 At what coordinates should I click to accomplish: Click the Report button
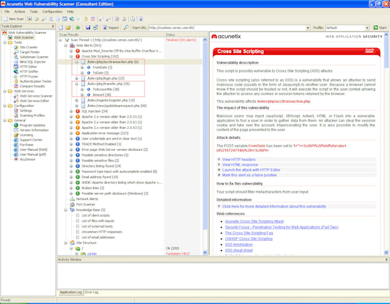pyautogui.click(x=111, y=28)
